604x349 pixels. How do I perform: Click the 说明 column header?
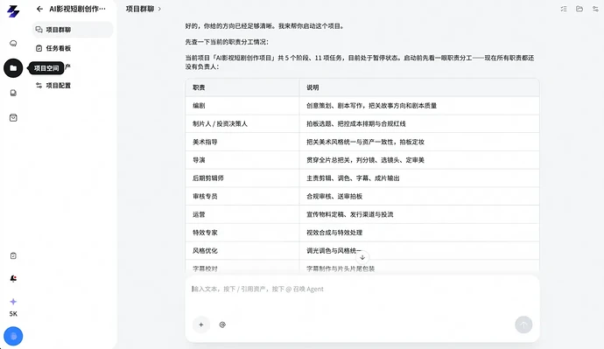419,87
